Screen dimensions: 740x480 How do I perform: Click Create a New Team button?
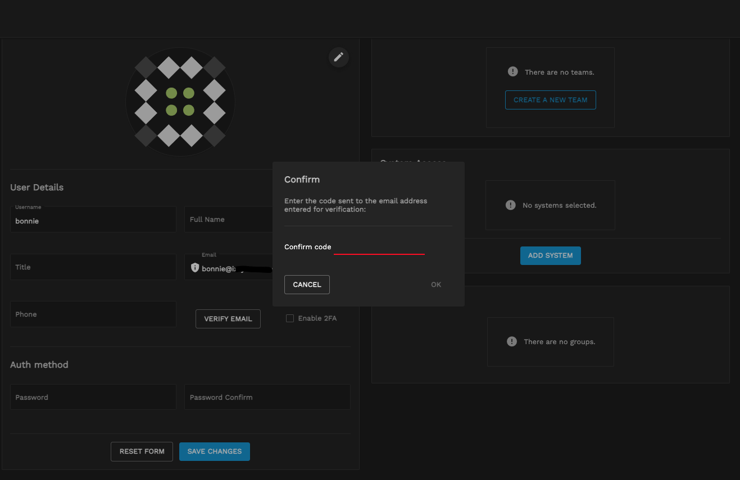(x=550, y=100)
